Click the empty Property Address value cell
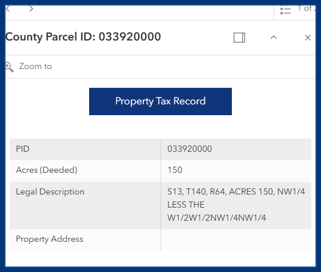 [236, 240]
